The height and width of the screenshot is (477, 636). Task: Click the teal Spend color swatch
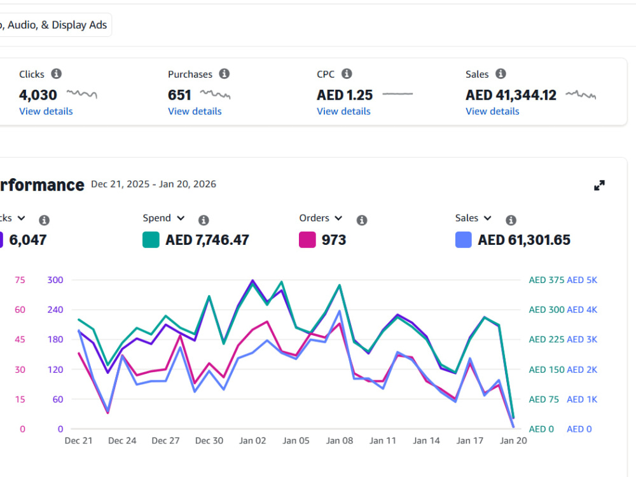point(151,240)
